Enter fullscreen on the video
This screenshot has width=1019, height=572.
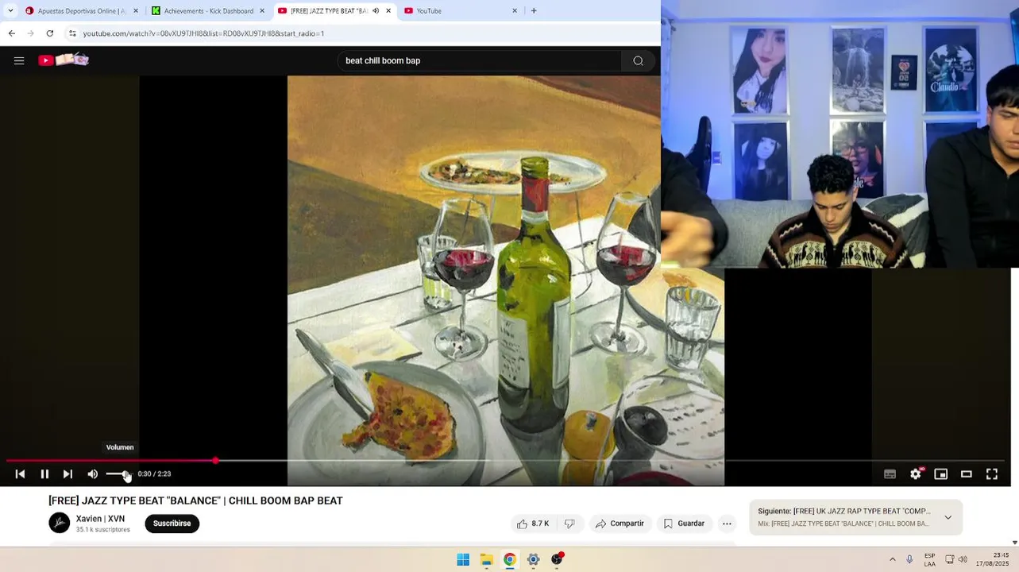click(x=992, y=474)
